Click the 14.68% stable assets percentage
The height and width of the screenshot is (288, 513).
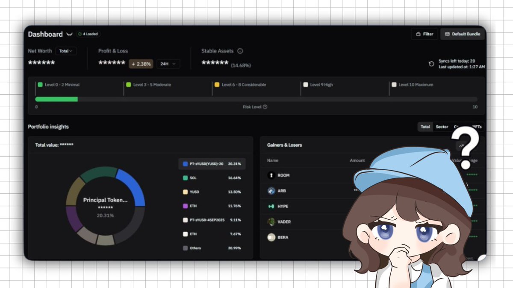click(x=241, y=65)
